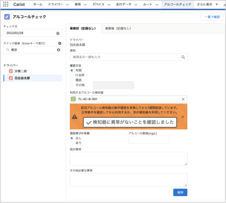Open the ホーム navigation tab
The height and width of the screenshot is (203, 226).
38,5
